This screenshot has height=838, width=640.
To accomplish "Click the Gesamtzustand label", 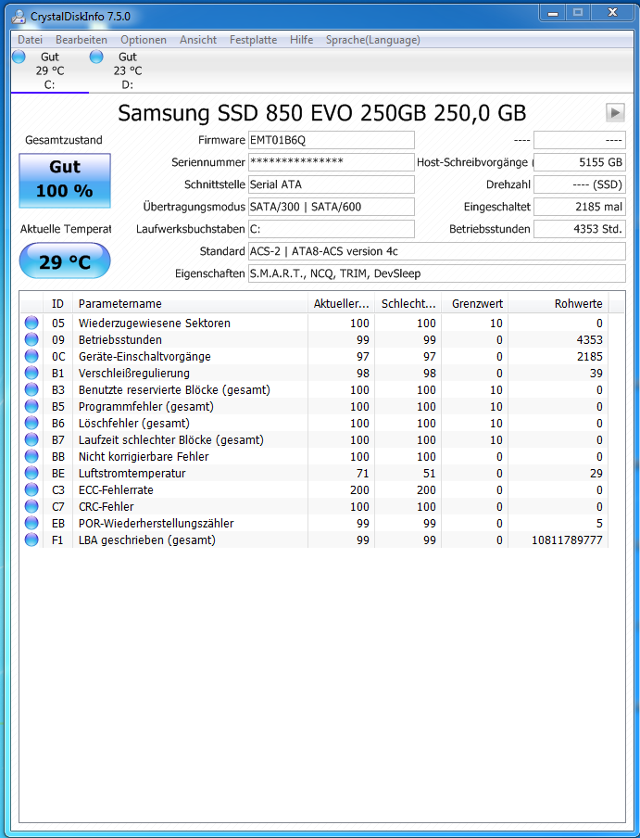I will coord(64,140).
